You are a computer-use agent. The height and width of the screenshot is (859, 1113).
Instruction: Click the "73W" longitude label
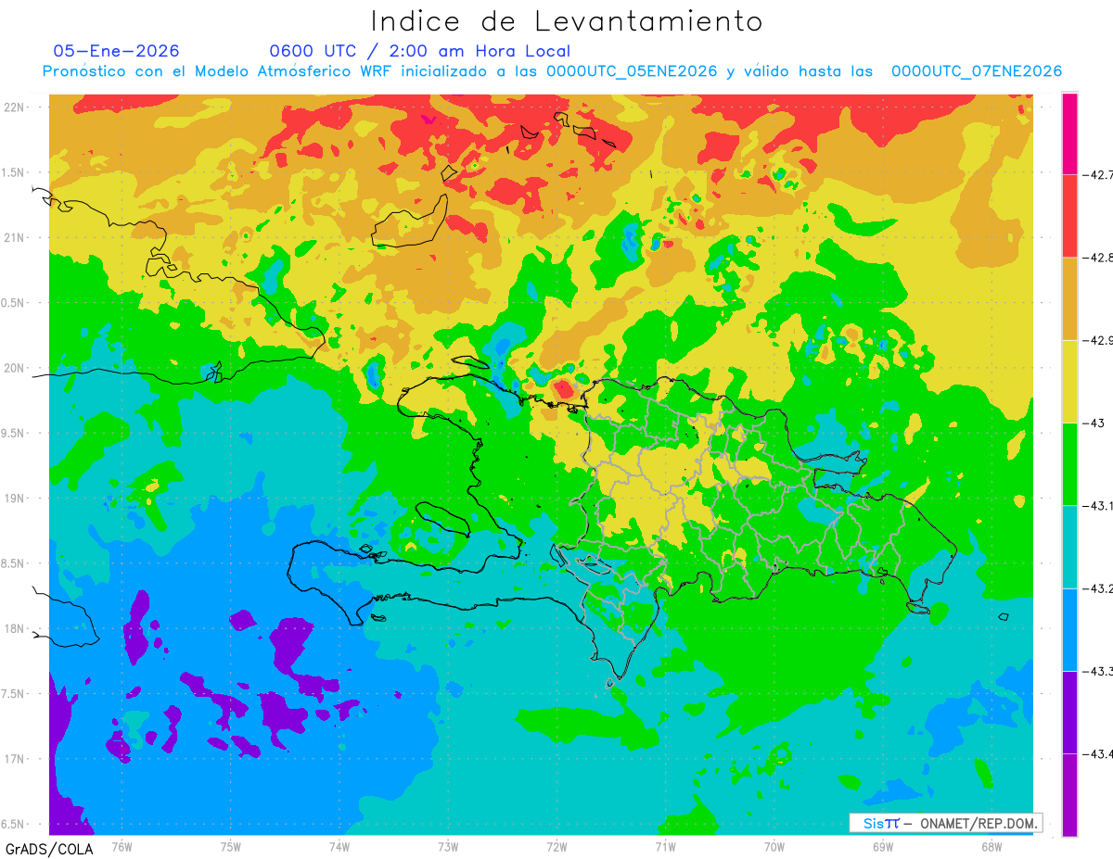448,846
